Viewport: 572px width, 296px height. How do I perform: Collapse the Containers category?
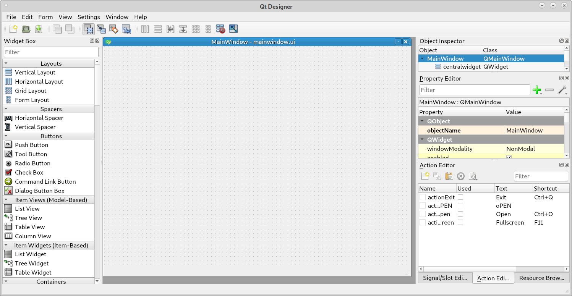click(x=6, y=281)
